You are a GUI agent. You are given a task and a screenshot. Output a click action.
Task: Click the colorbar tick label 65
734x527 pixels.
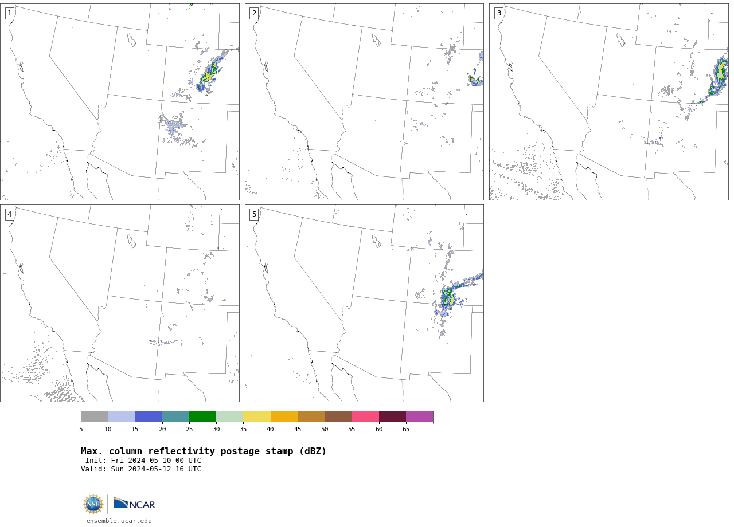click(406, 429)
